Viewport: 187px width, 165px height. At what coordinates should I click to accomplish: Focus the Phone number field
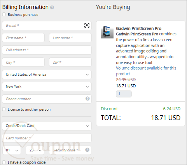click(x=47, y=99)
